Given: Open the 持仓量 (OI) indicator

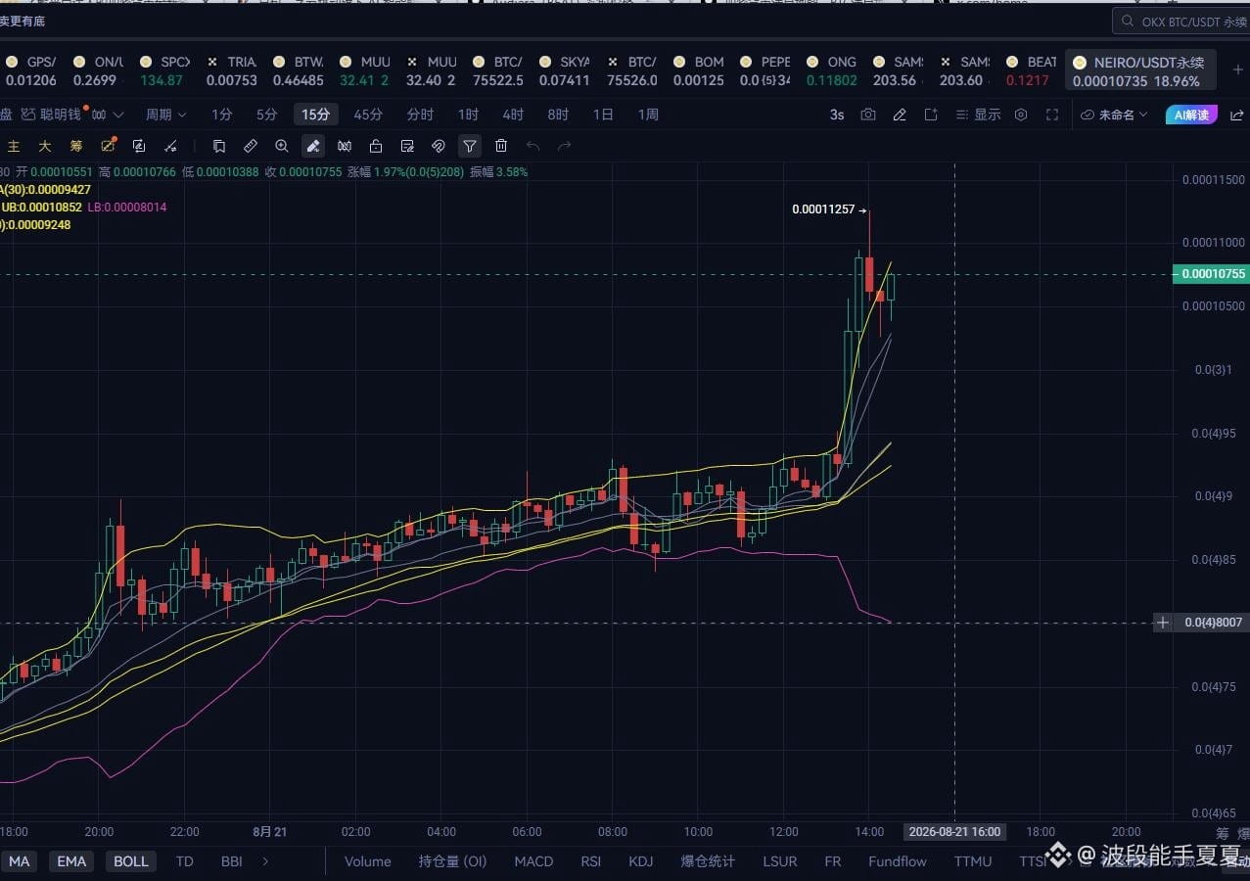Looking at the screenshot, I should click(452, 861).
